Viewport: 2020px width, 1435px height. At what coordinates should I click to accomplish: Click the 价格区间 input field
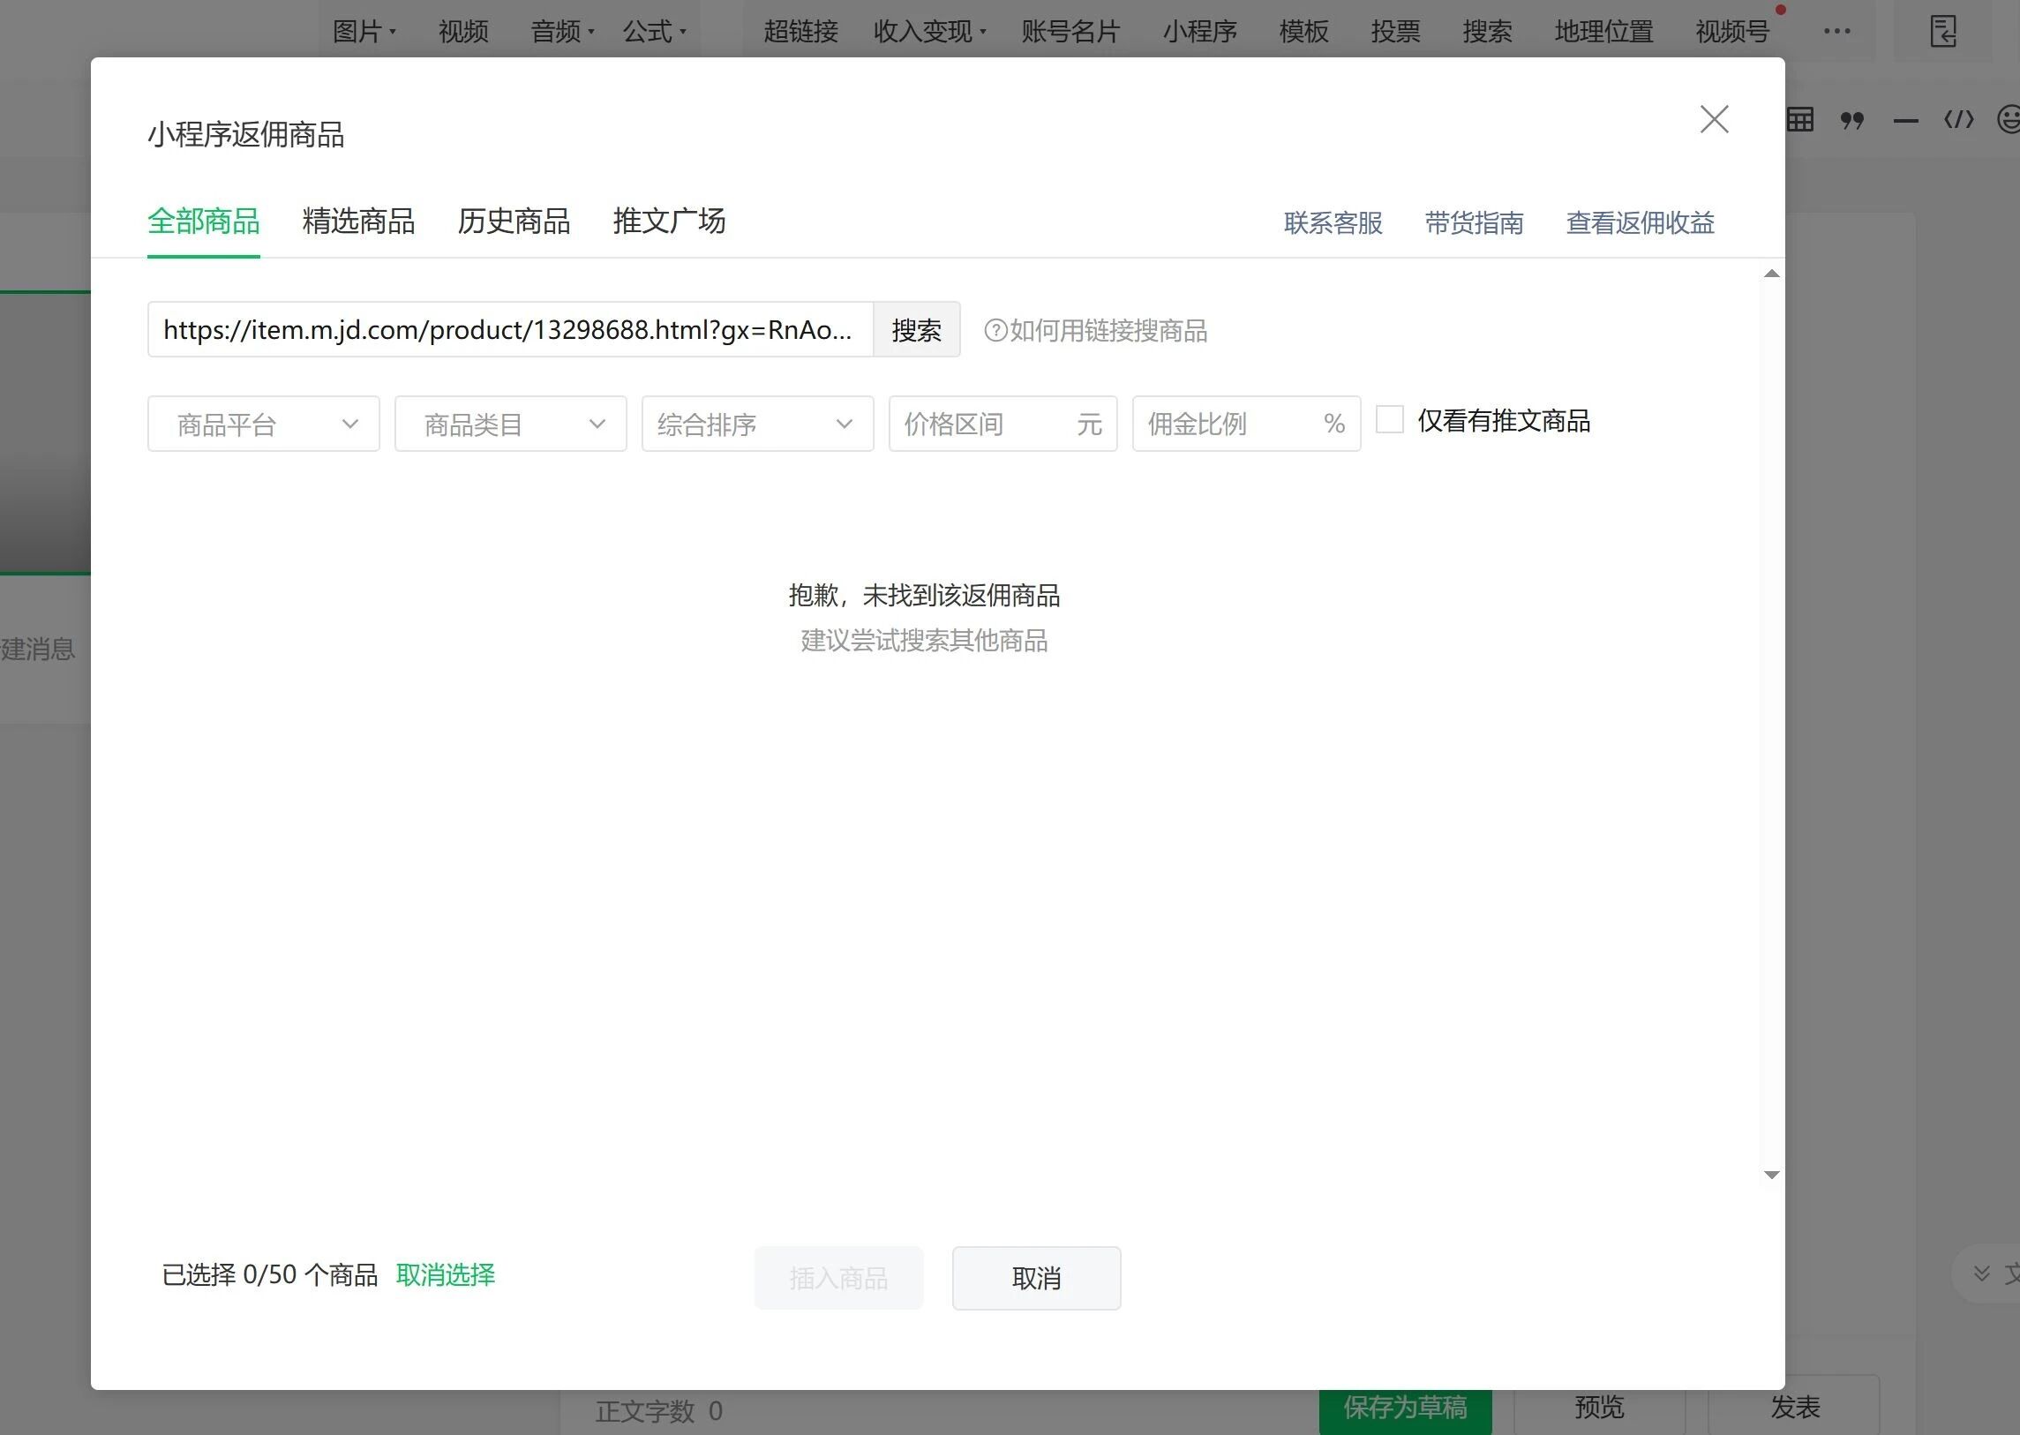coord(980,425)
